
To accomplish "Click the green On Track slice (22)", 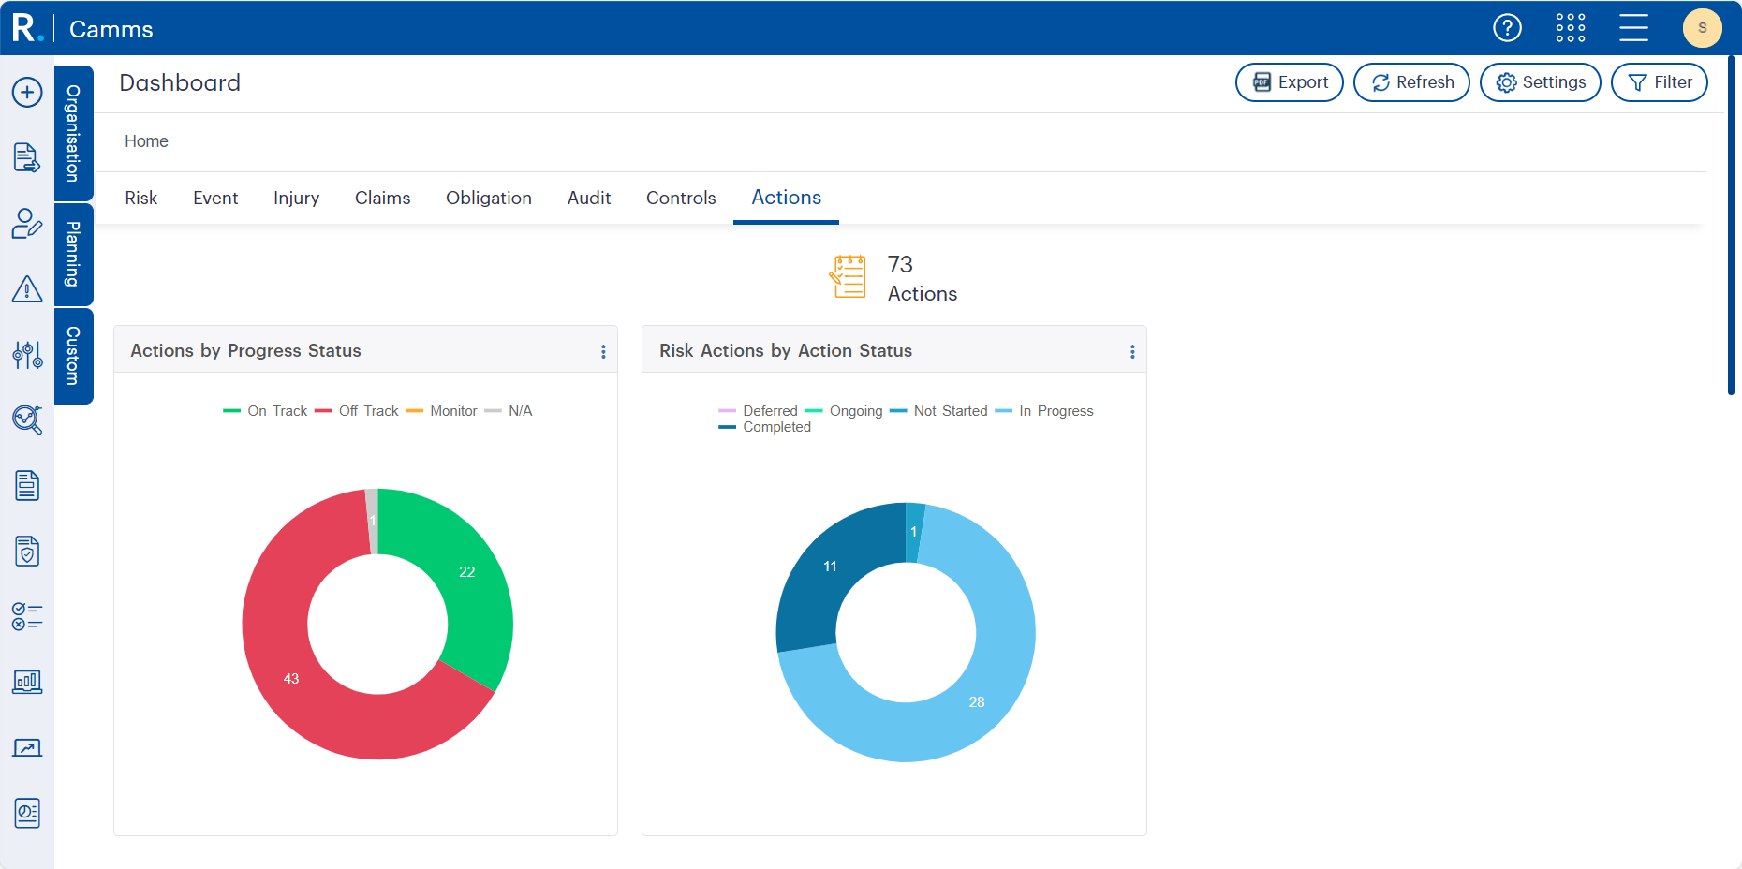I will pyautogui.click(x=466, y=571).
